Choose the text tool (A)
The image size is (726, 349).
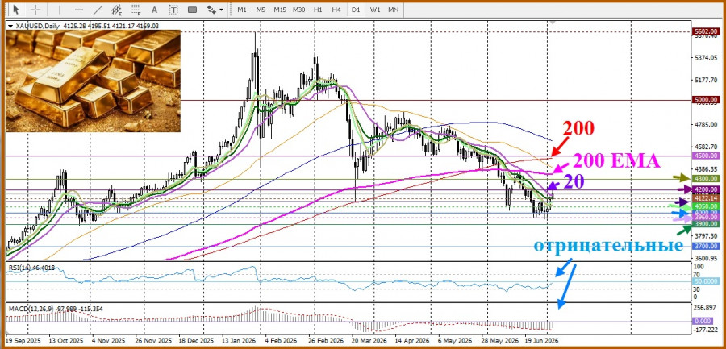(x=155, y=9)
